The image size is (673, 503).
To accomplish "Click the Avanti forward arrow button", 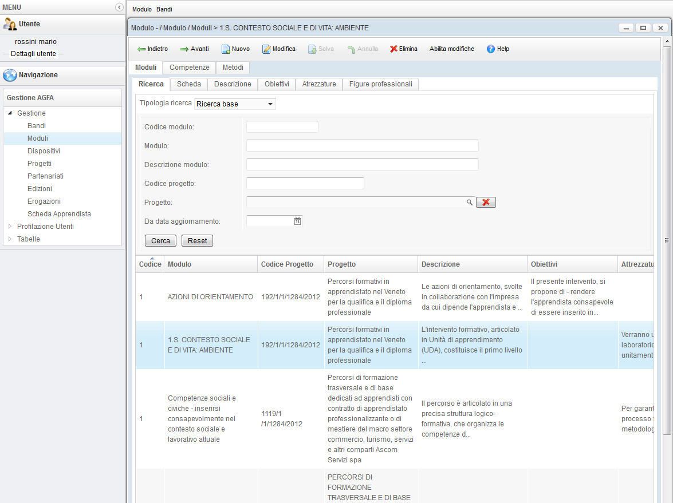I will point(194,49).
